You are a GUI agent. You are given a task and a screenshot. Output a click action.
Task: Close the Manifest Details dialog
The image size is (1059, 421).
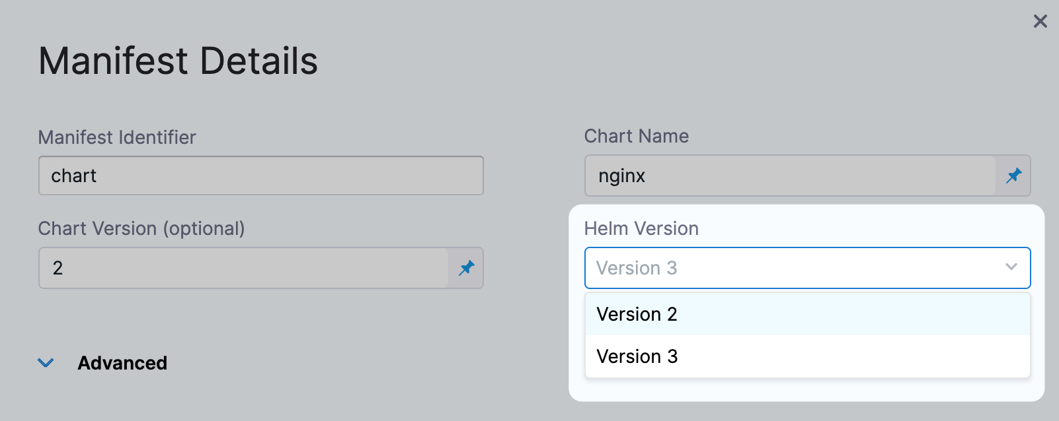pos(1040,22)
